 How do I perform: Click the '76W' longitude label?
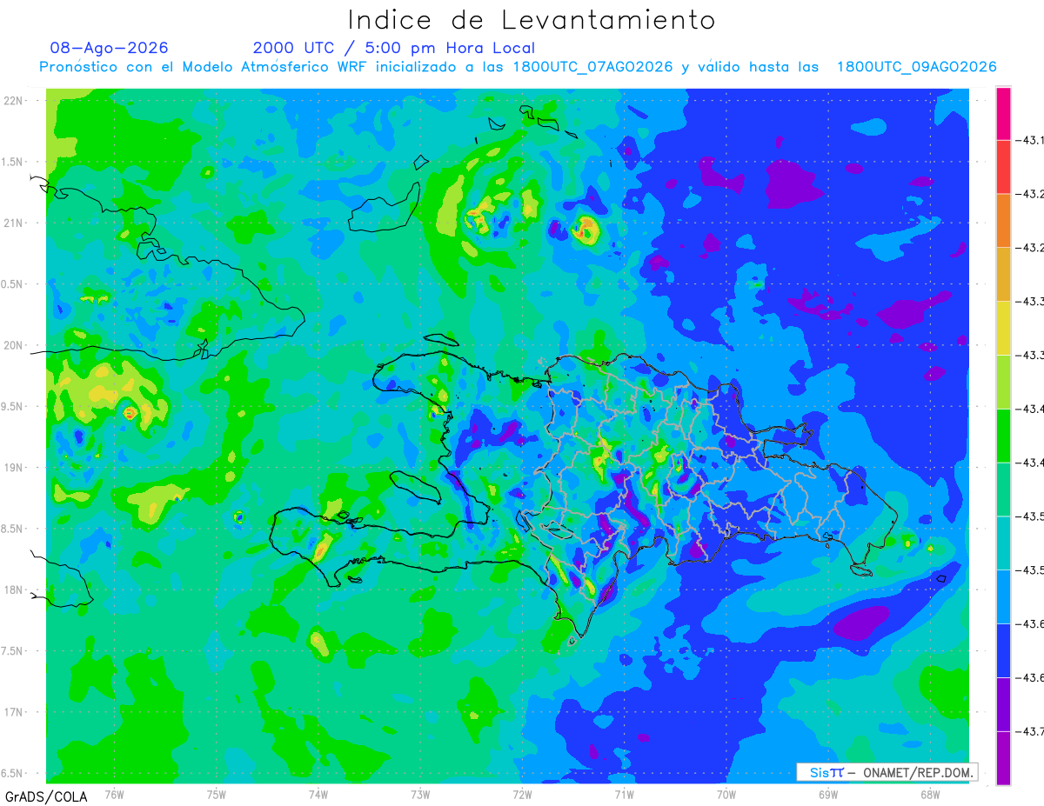114,794
